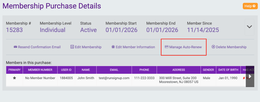Click the Date of Birth column header

228,70
